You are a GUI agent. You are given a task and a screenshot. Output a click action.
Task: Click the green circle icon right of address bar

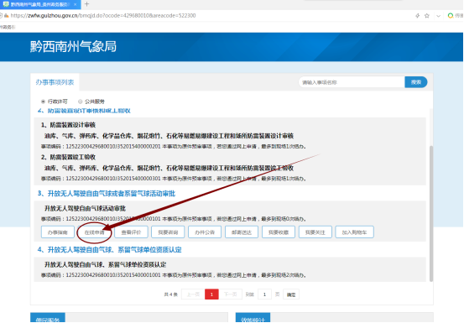click(451, 16)
